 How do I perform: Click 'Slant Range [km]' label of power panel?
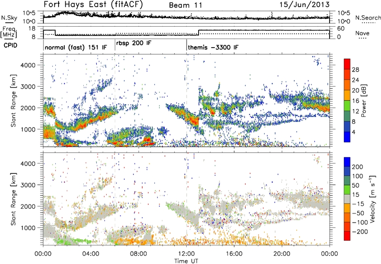(13, 101)
